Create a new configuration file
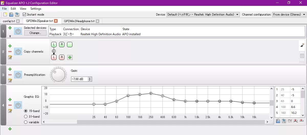Screen dimensions: 307x135 5,15
